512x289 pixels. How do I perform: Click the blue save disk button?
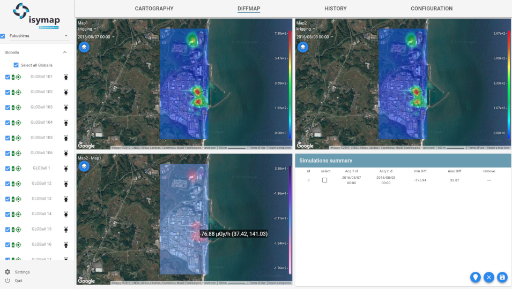(x=502, y=277)
